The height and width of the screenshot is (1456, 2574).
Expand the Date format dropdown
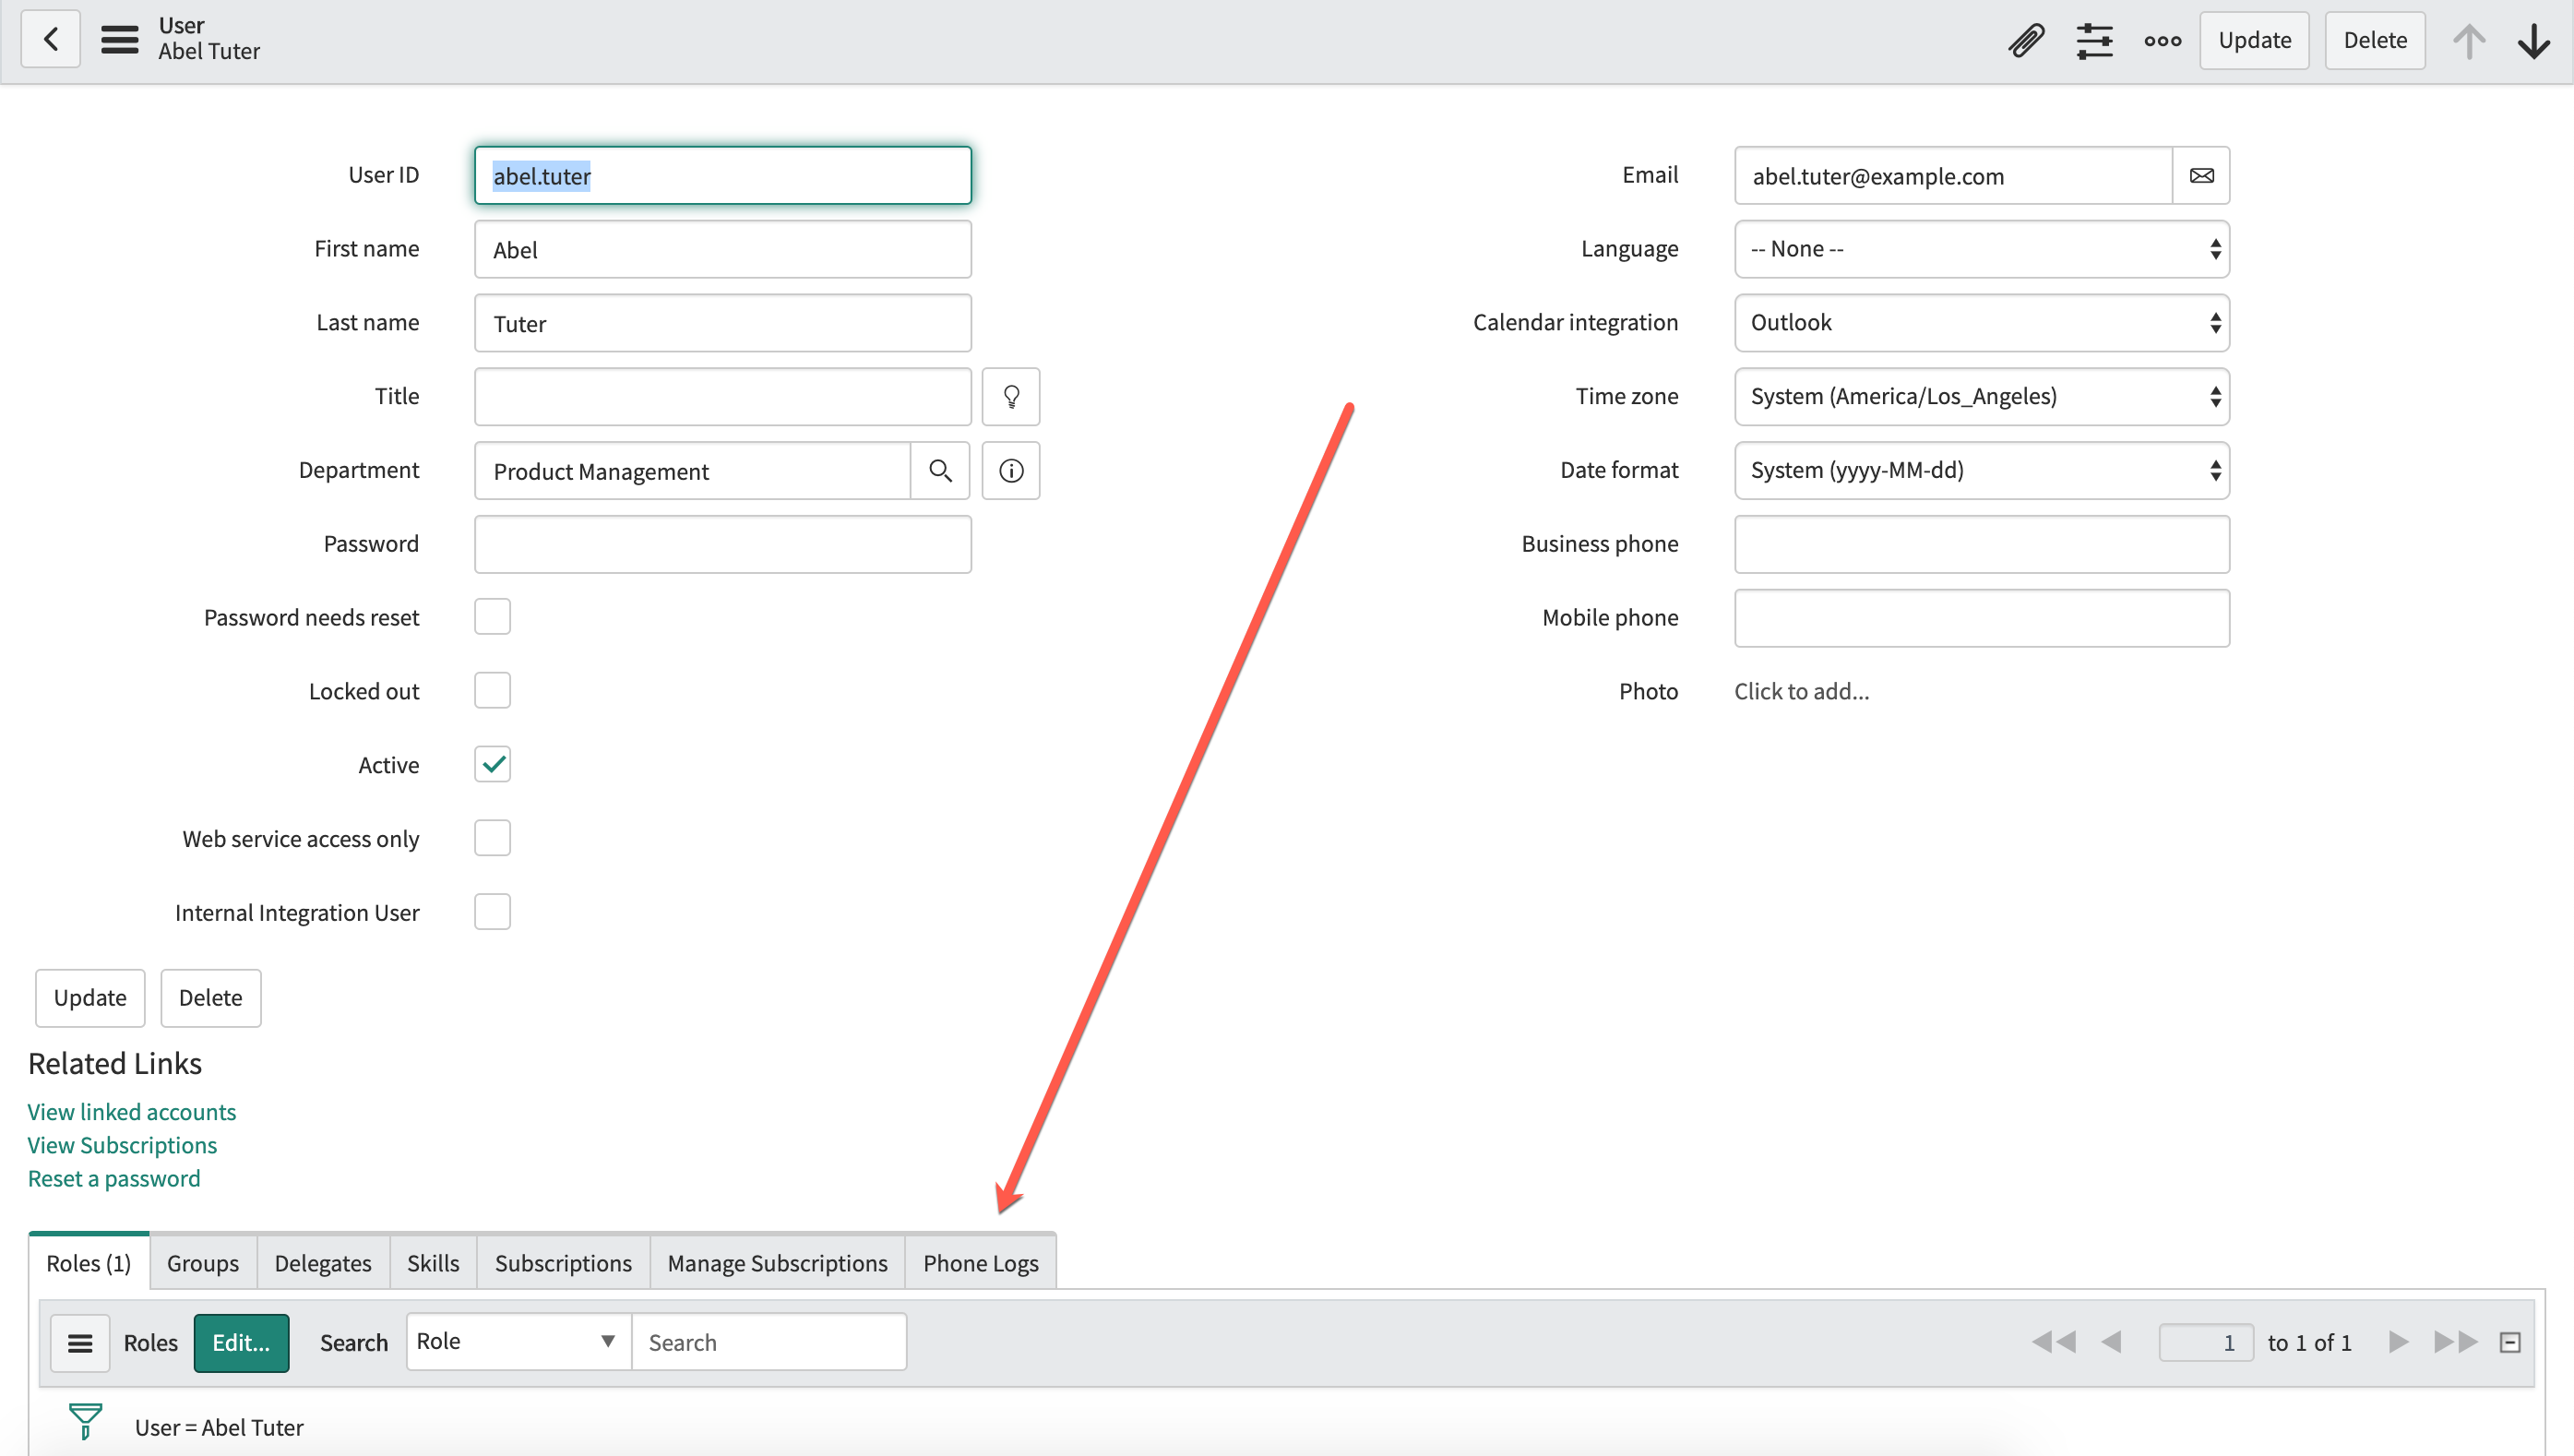point(1980,470)
